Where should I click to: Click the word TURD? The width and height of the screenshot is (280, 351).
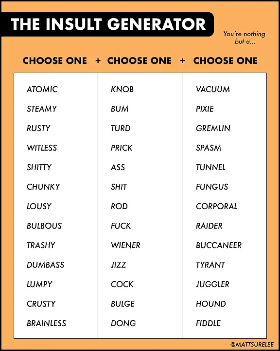coord(121,128)
